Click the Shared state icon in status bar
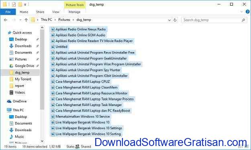251x150 pixels. point(78,146)
